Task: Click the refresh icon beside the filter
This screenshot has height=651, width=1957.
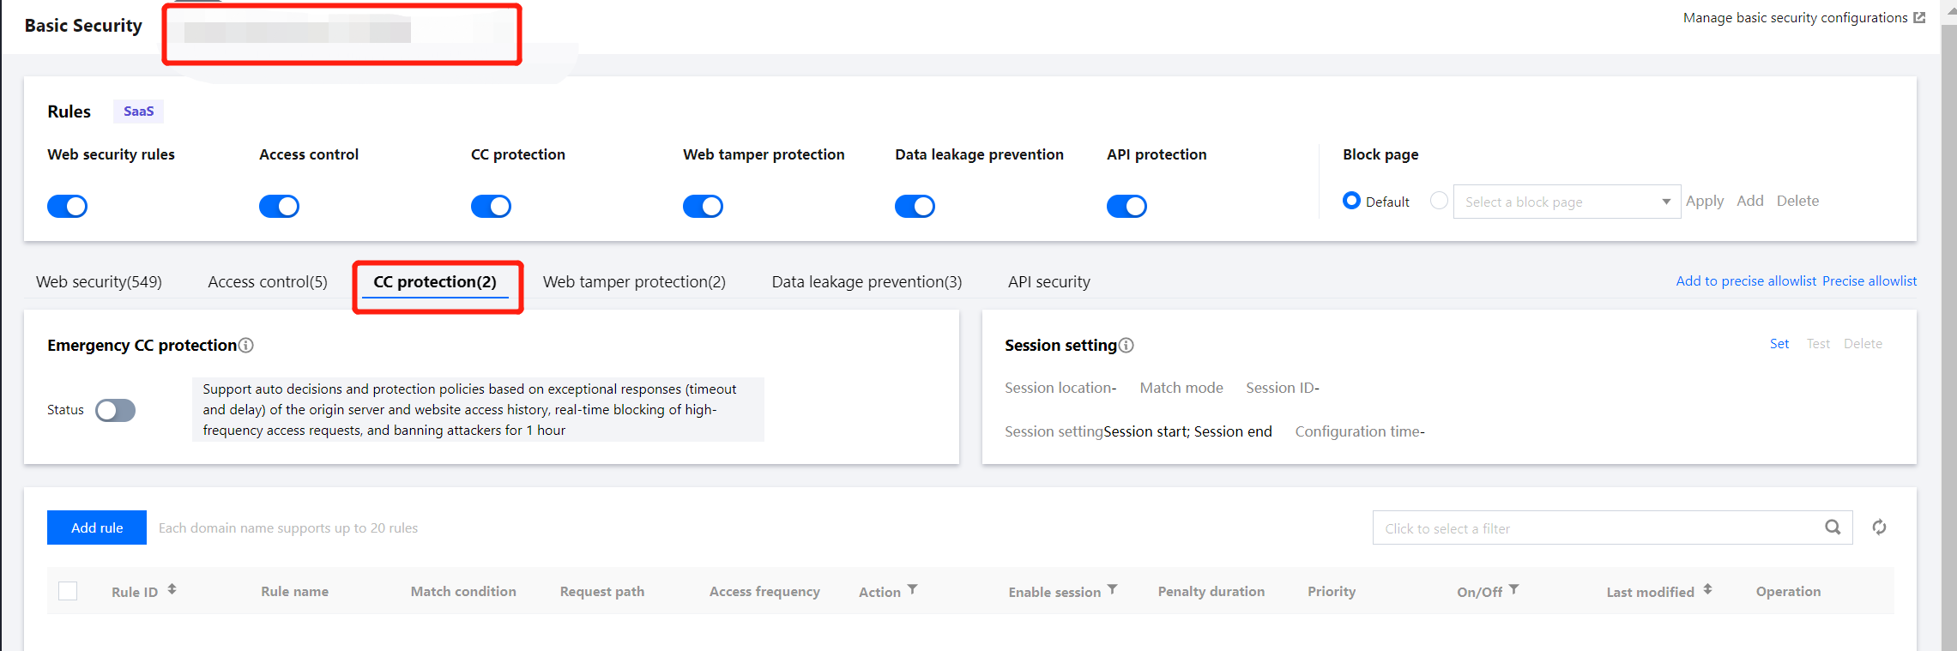Action: tap(1879, 527)
